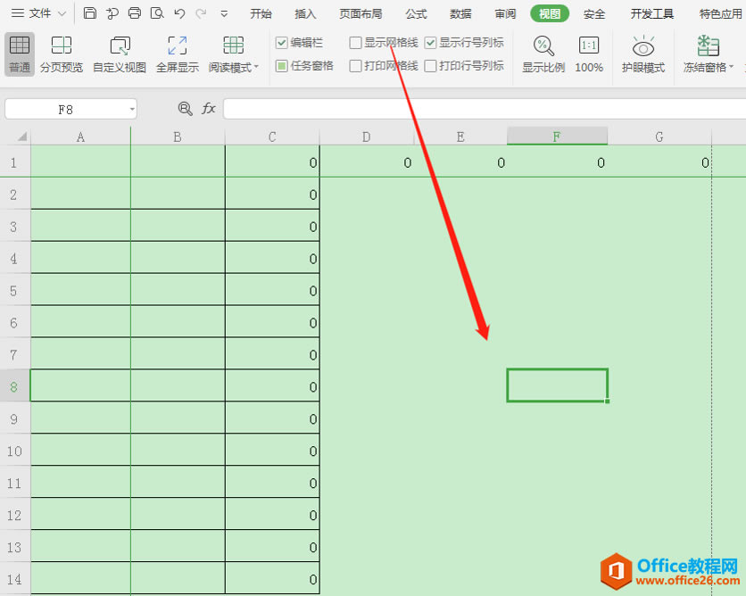This screenshot has height=596, width=746.
Task: Click the selected cell F8
Action: click(x=557, y=385)
